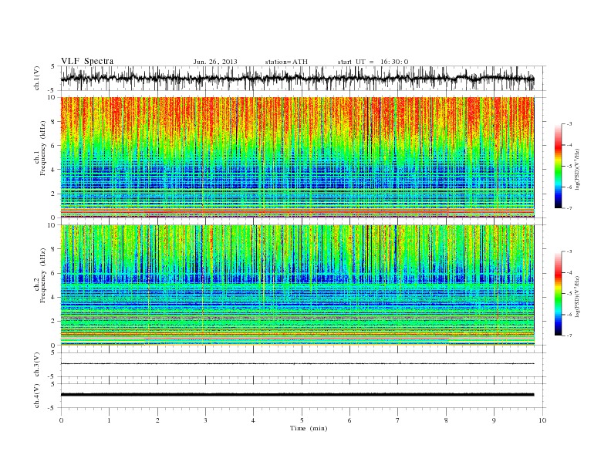This screenshot has height=472, width=611.
Task: Click the "ch.3(V)" axis label
Action: click(37, 364)
